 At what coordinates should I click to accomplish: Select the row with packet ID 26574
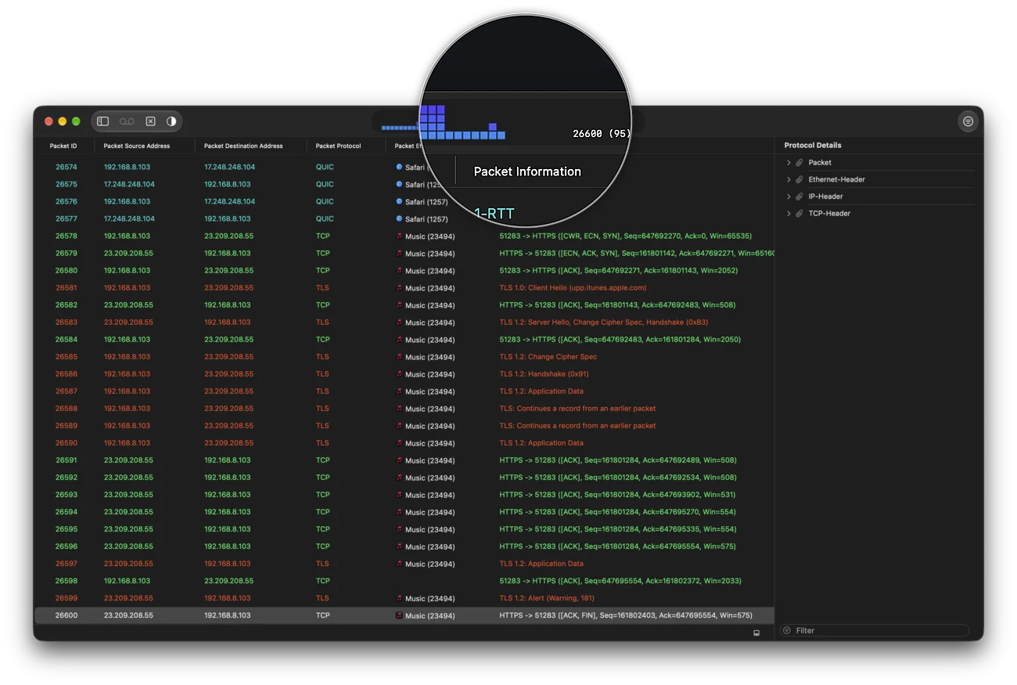click(x=404, y=167)
